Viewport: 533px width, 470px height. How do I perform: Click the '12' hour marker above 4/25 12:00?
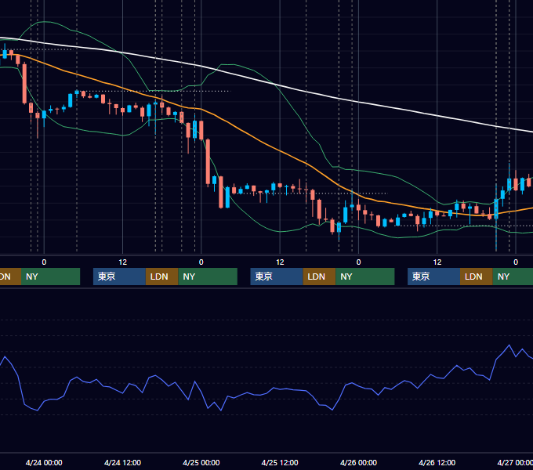click(280, 262)
